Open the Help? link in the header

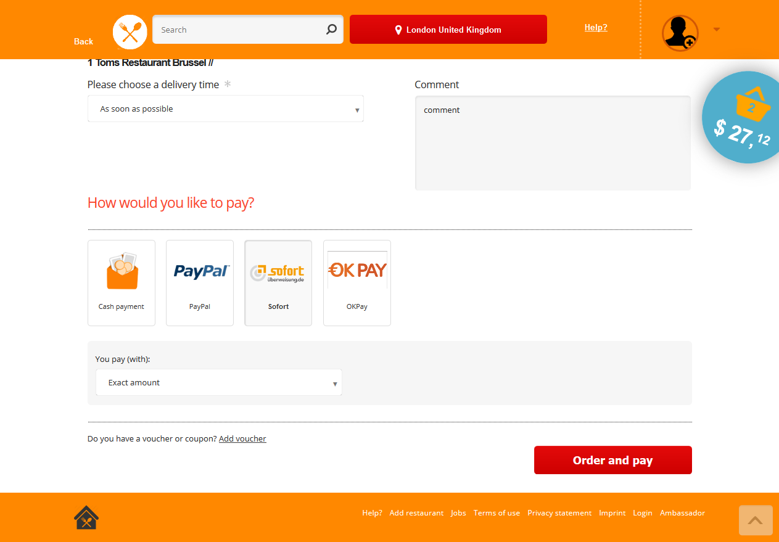596,28
